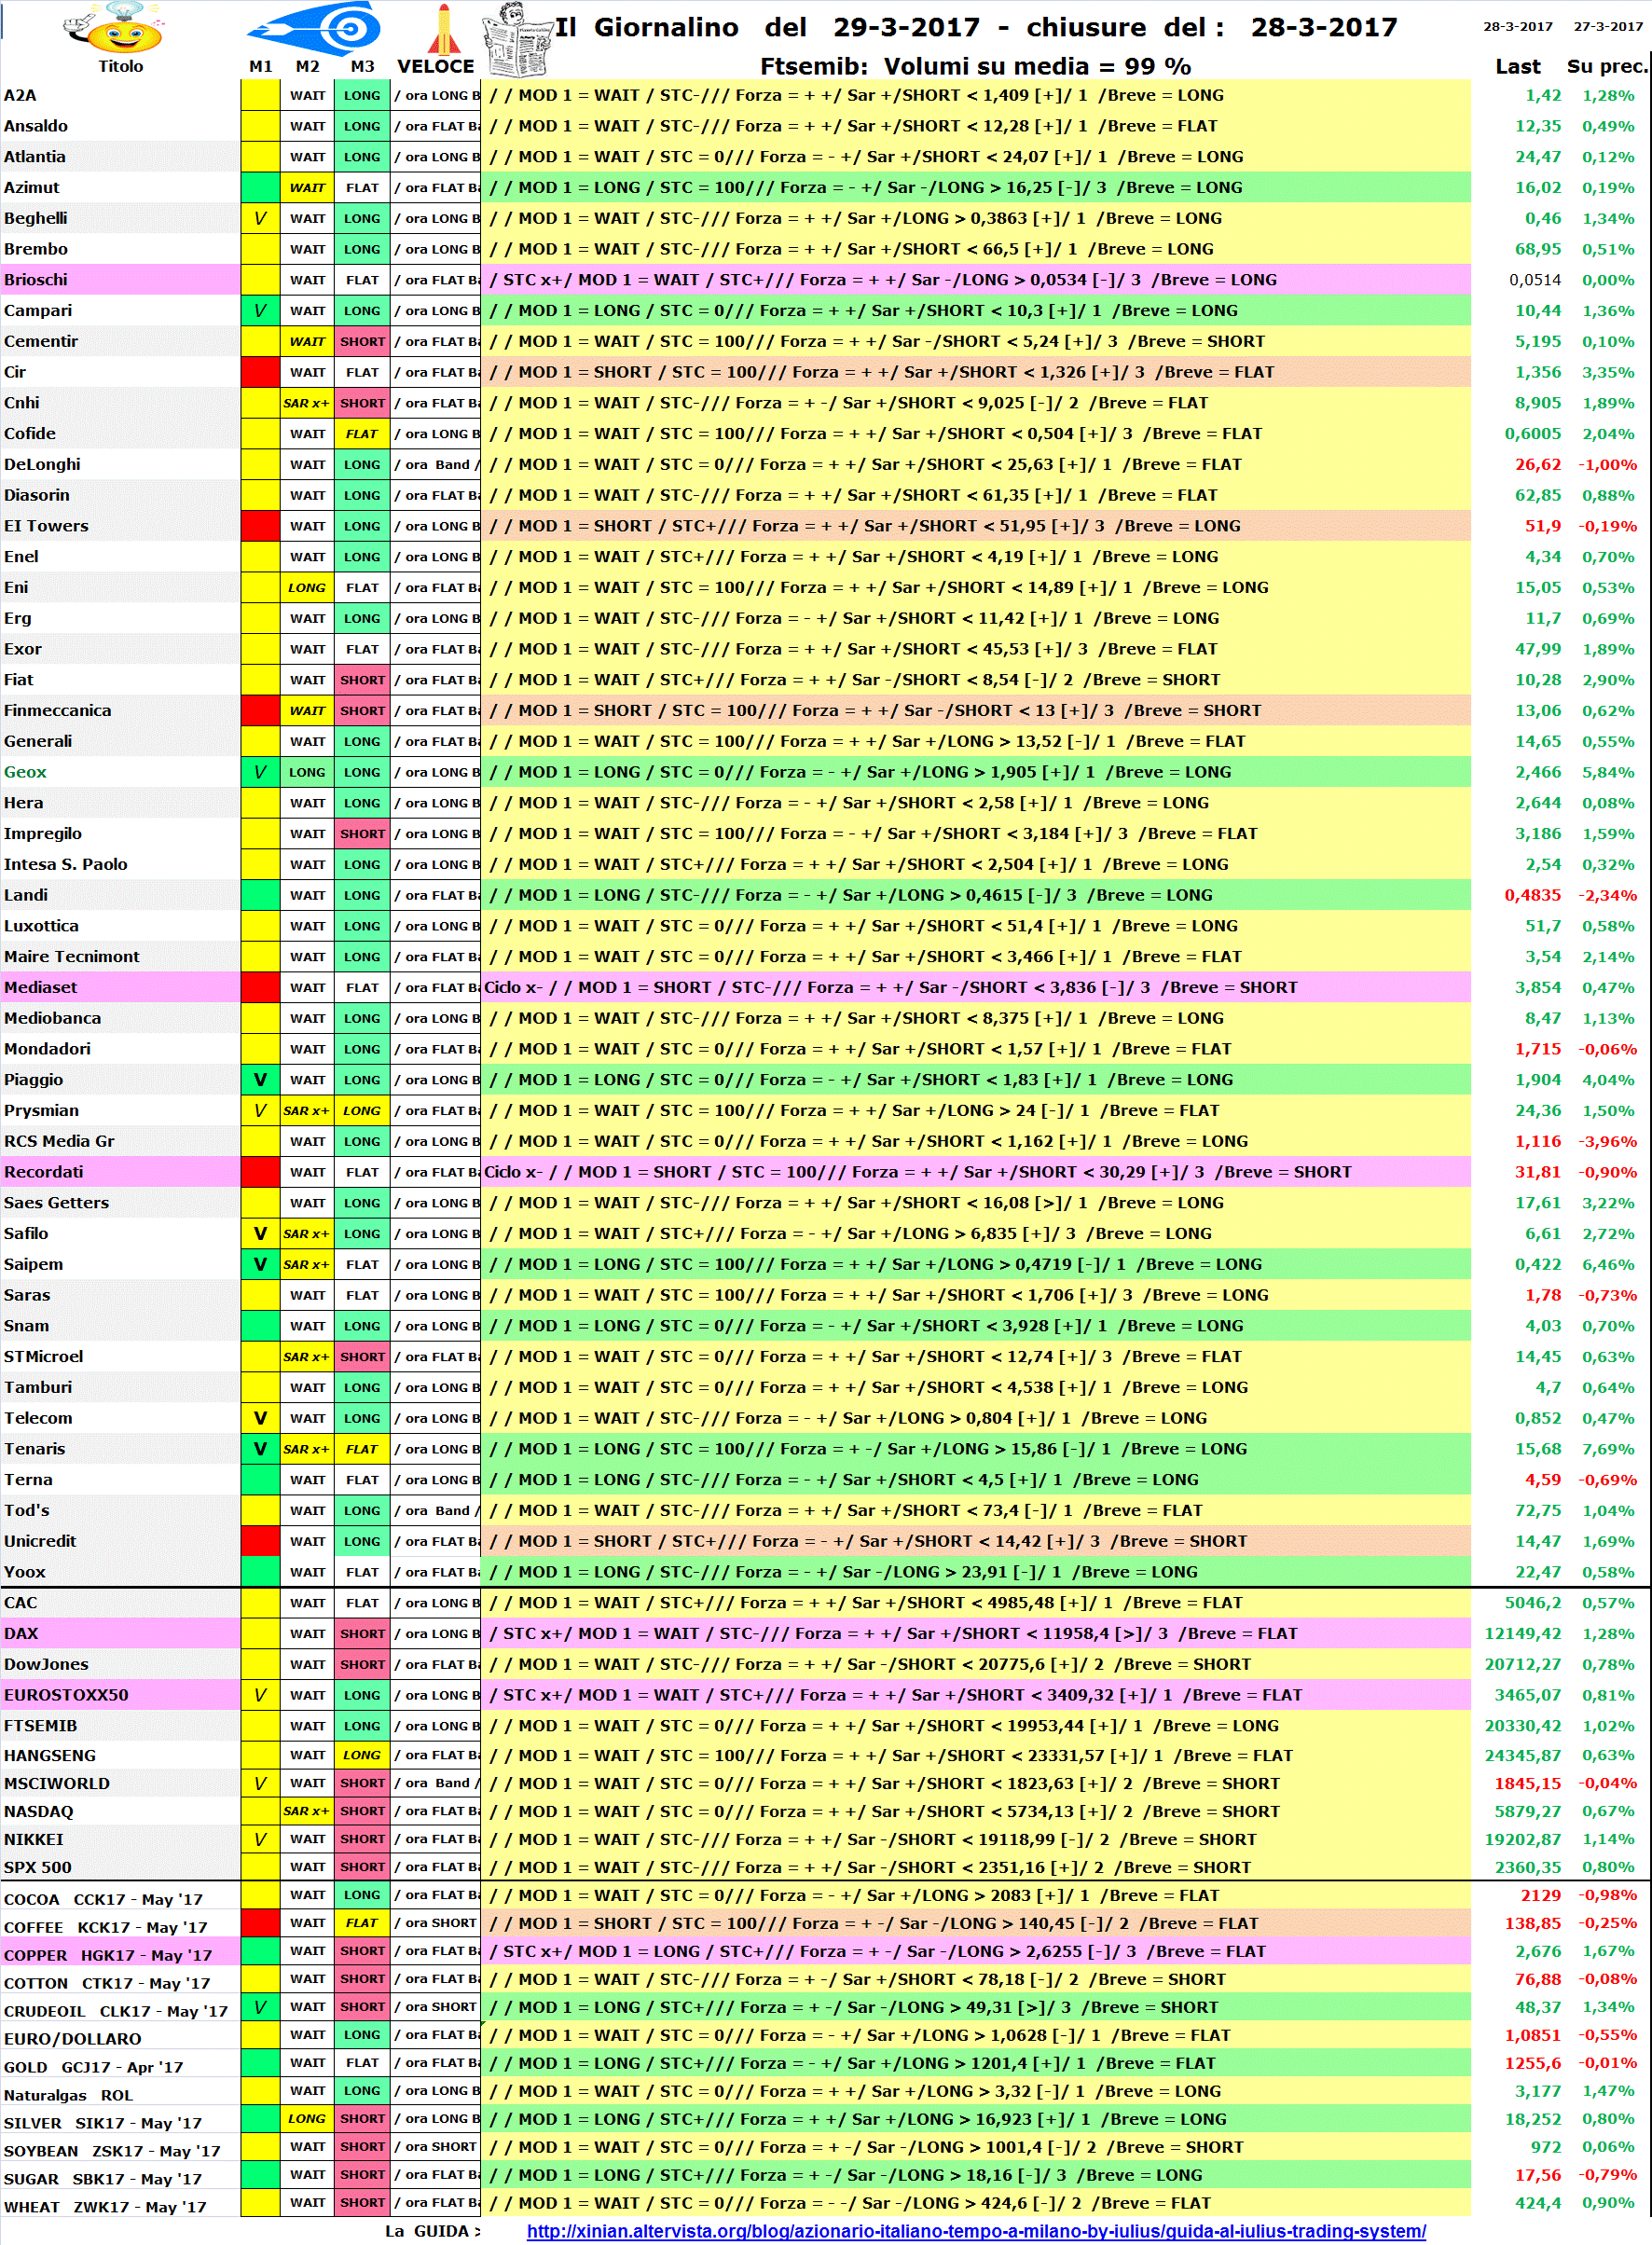Click the M3 column header
1652x2245 pixels.
pos(362,66)
